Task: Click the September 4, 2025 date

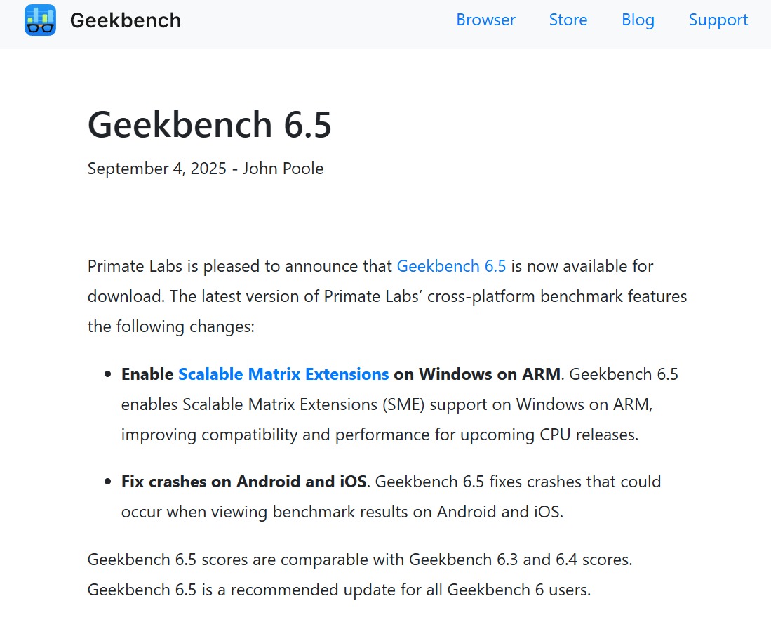Action: pyautogui.click(x=157, y=169)
